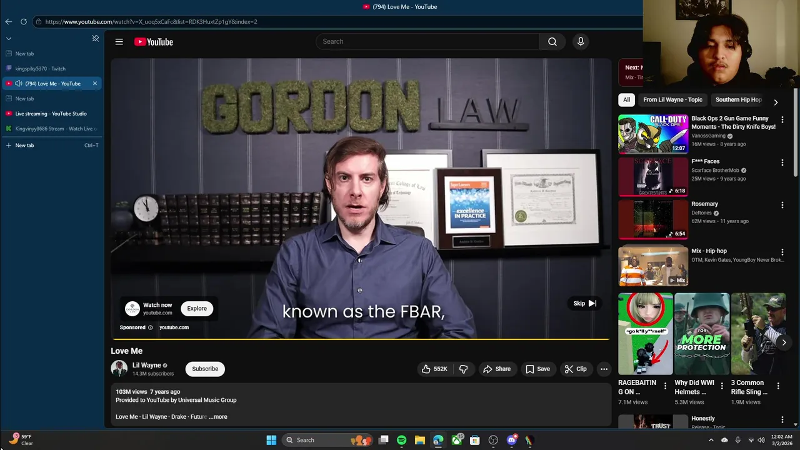
Task: Open Spotify from the taskbar
Action: pos(401,440)
